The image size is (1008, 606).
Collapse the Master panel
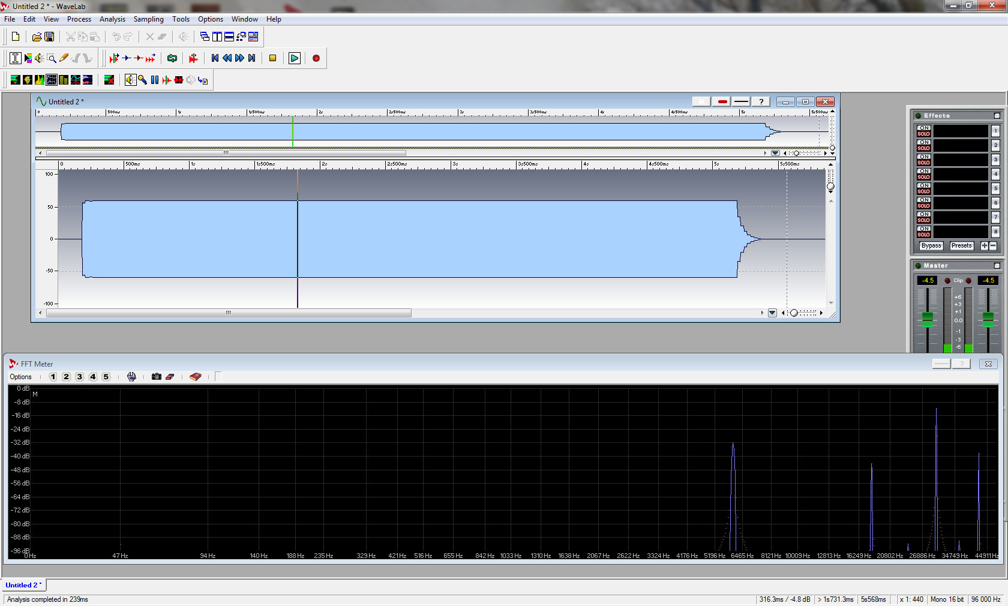click(997, 266)
